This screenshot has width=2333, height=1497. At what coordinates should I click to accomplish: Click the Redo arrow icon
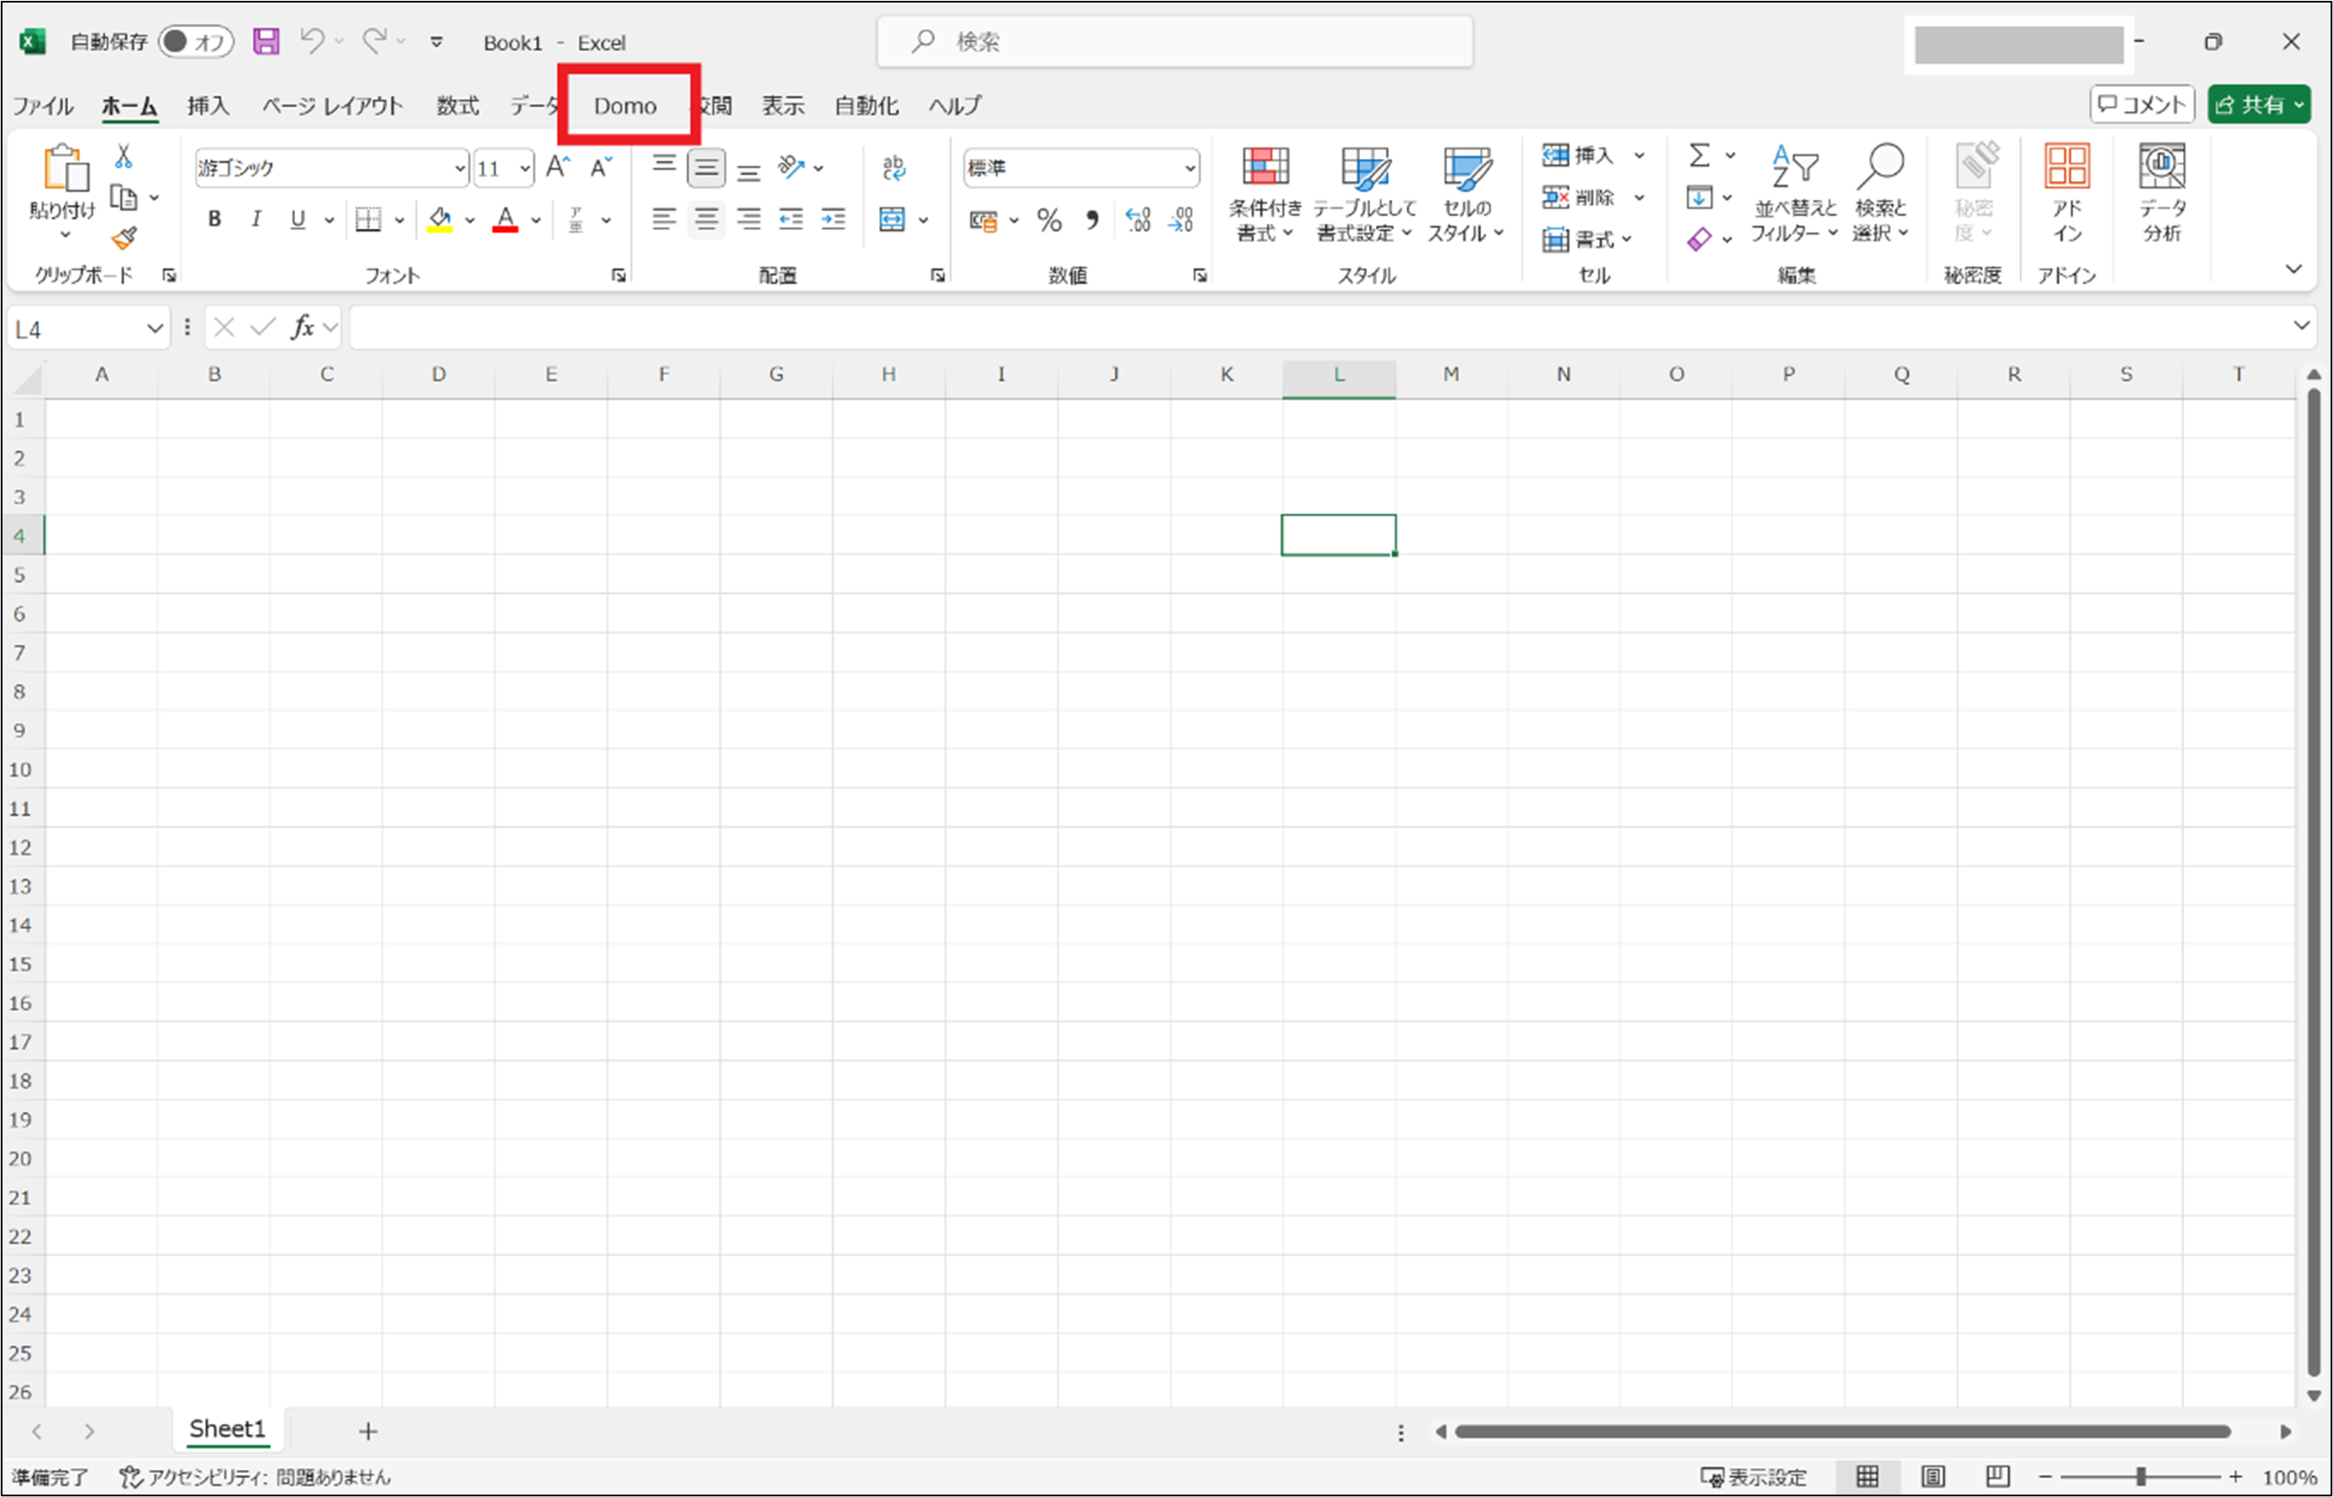(374, 41)
